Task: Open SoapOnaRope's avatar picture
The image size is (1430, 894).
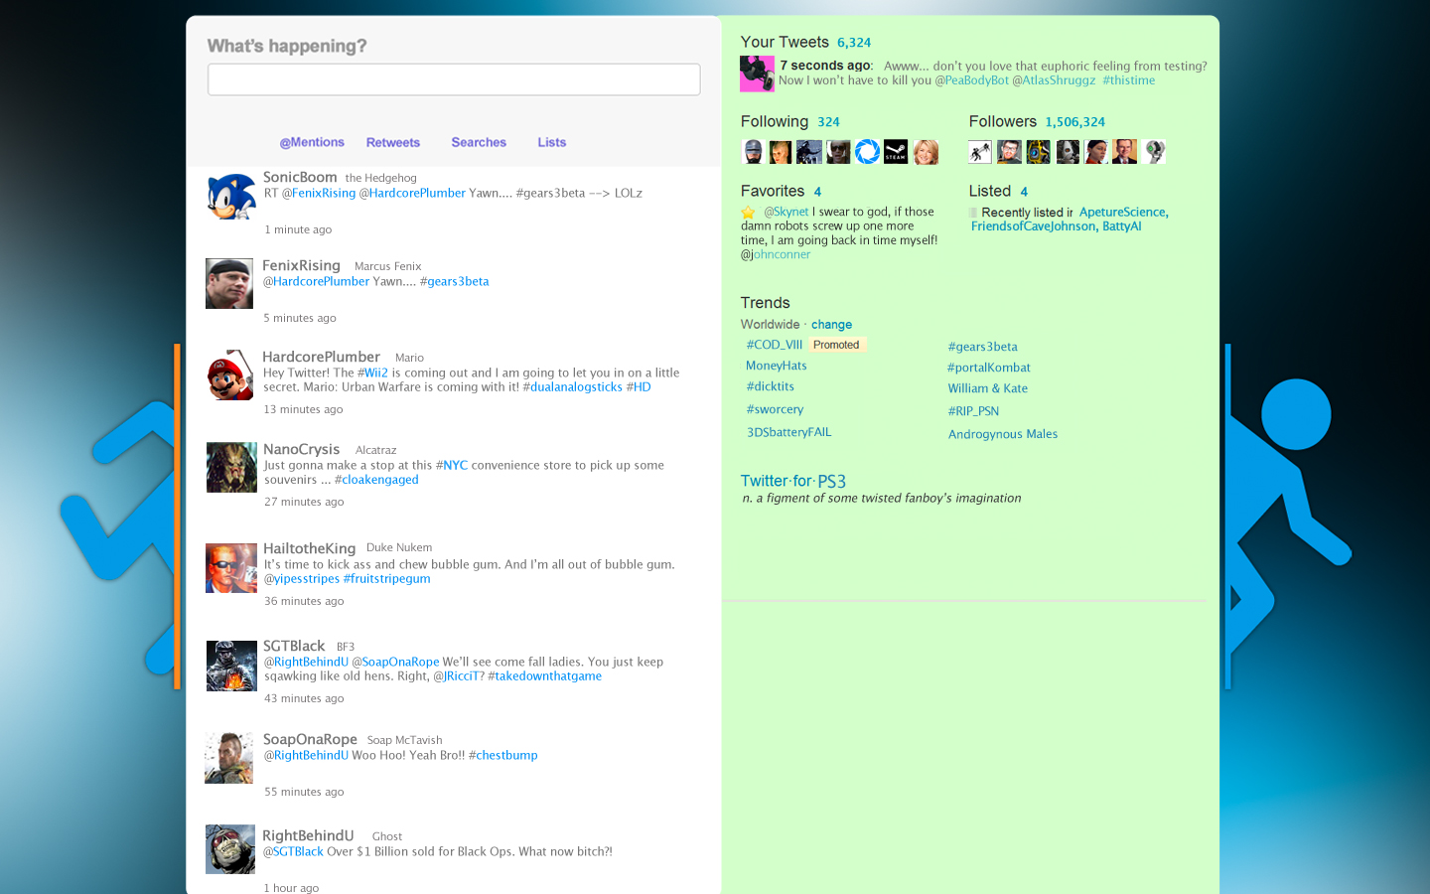Action: [x=229, y=758]
